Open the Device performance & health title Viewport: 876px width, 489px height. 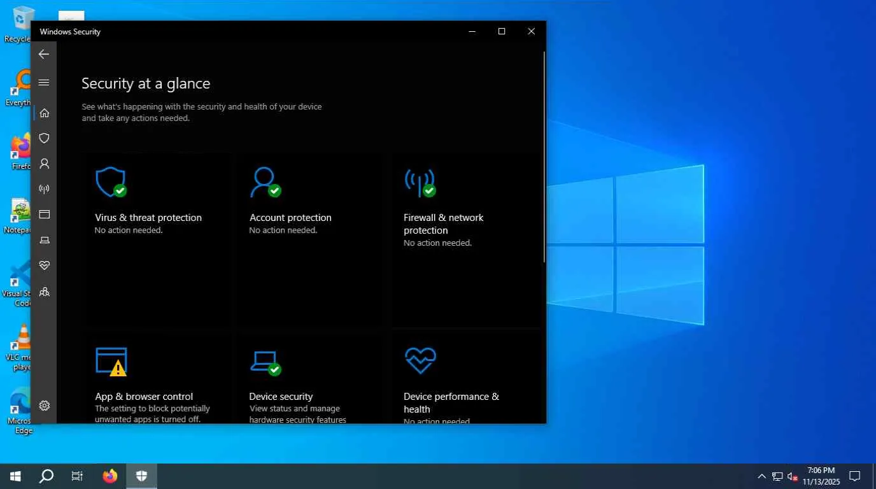(451, 403)
